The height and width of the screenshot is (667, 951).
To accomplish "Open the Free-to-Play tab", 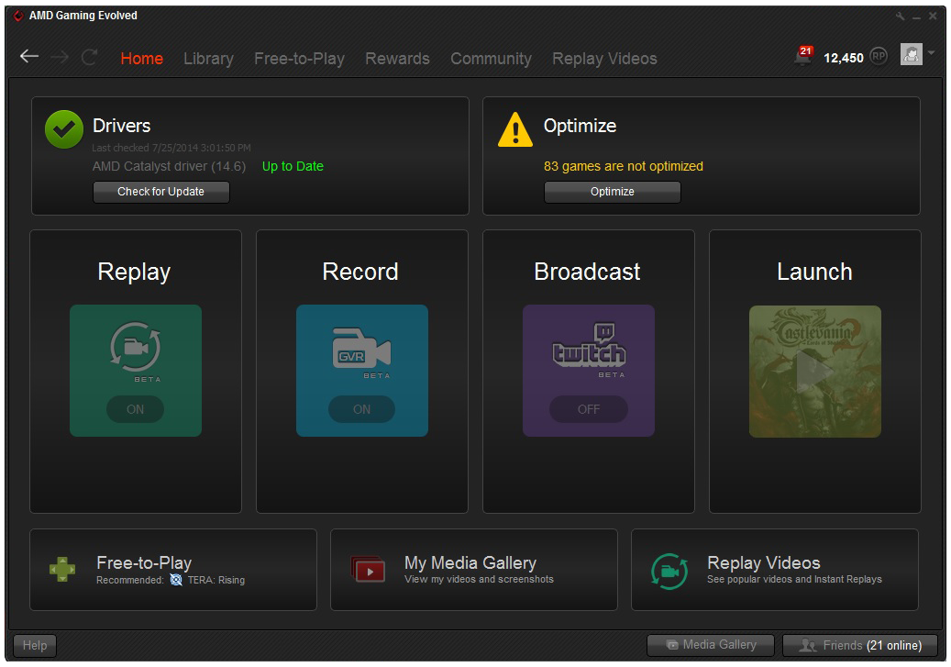I will coord(299,59).
